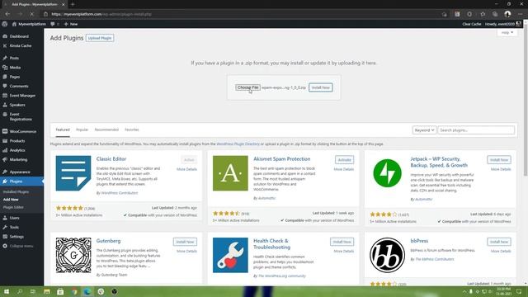Open Chrome from the Windows taskbar
This screenshot has height=297, width=528.
(73, 291)
